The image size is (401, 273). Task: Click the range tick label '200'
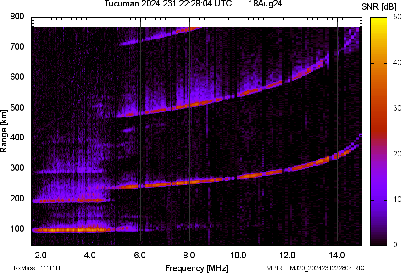coord(17,198)
